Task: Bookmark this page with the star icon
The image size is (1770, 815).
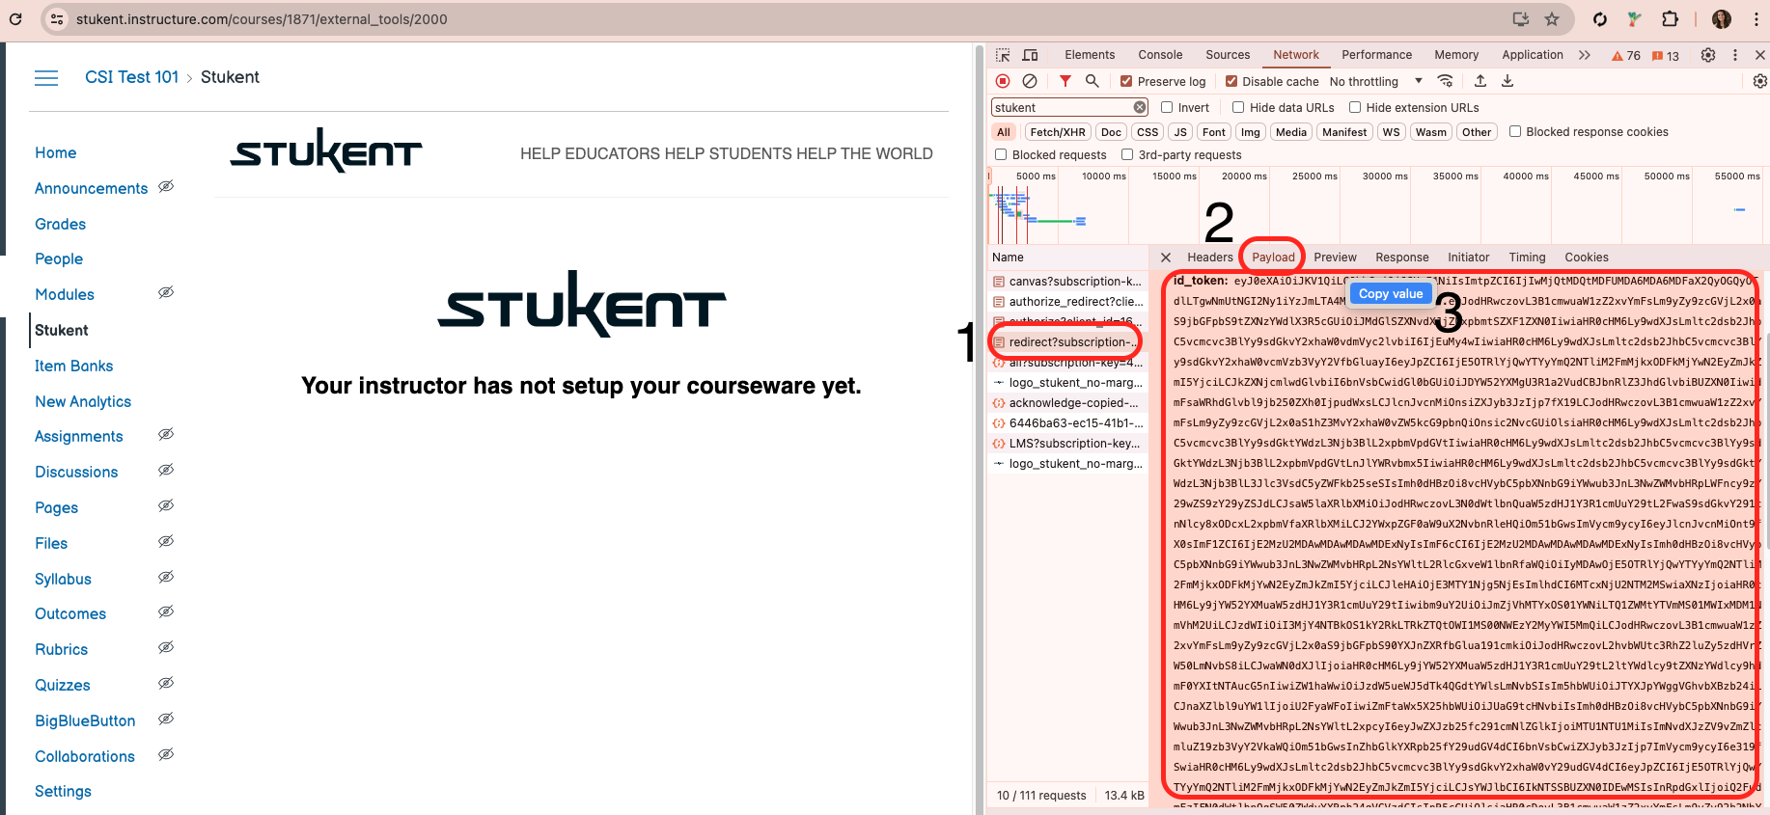Action: (x=1552, y=19)
